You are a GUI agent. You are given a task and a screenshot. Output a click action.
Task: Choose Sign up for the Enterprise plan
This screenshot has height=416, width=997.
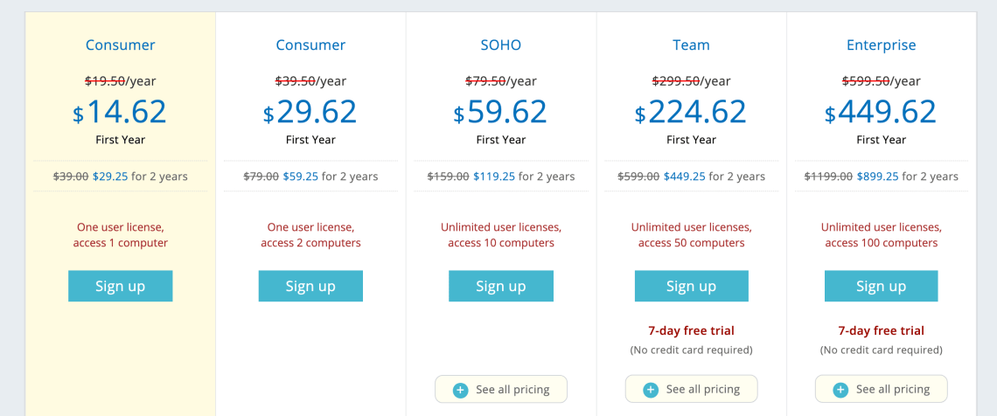pyautogui.click(x=881, y=286)
